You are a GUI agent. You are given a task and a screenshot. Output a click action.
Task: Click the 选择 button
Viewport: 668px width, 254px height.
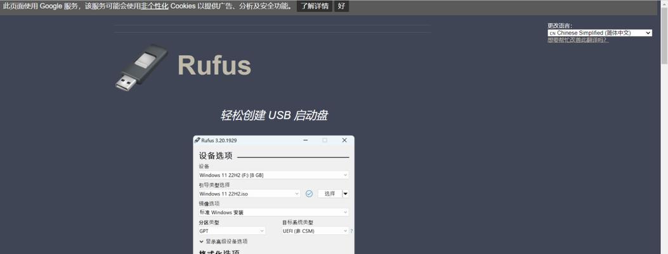point(330,194)
